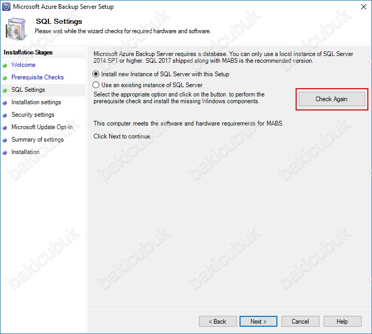Open Help for the setup wizard

[x=342, y=322]
